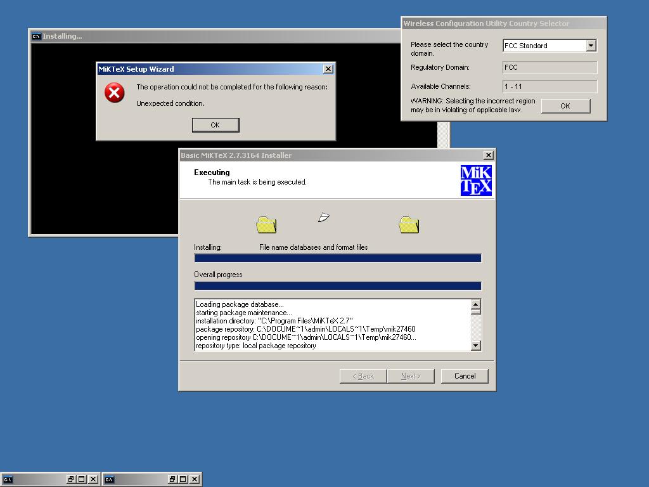Click the WARNING incorrect region text
This screenshot has width=649, height=487.
[473, 106]
